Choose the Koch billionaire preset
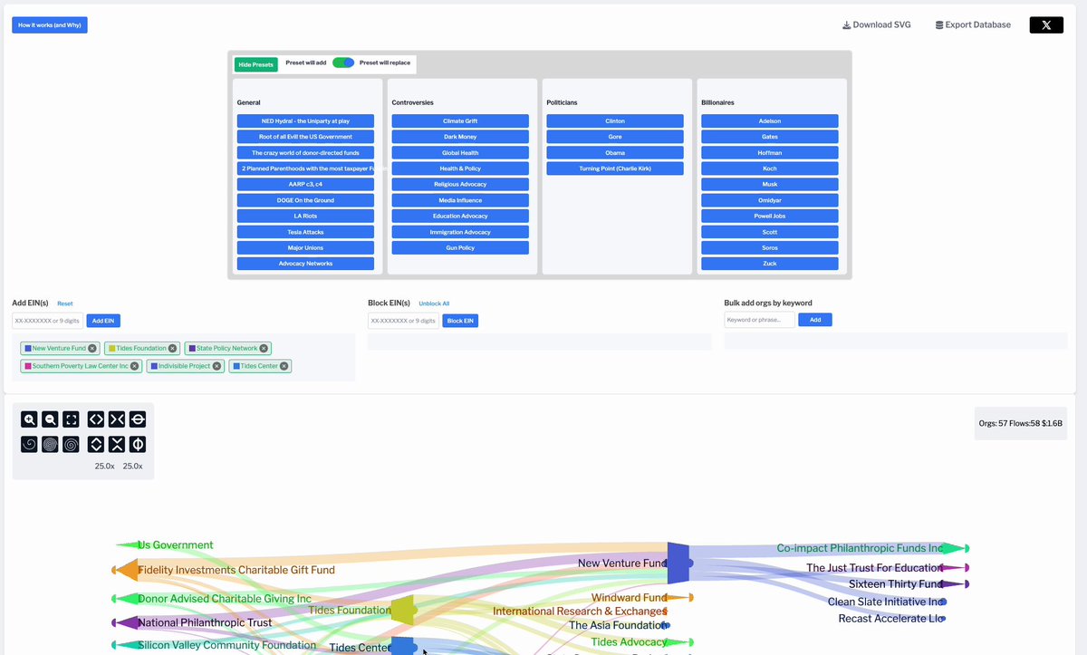Image resolution: width=1087 pixels, height=655 pixels. 770,169
